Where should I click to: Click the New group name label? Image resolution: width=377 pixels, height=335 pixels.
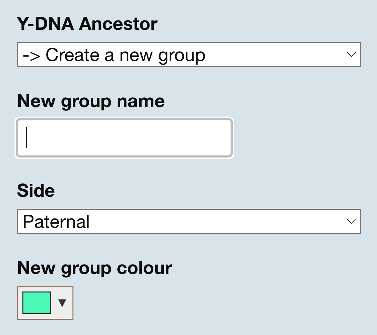coord(91,101)
